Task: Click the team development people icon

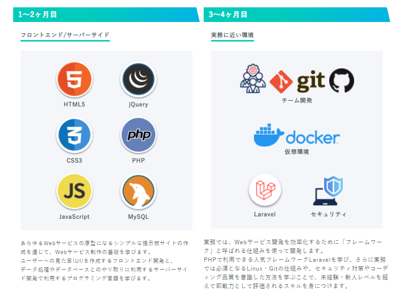Action: click(253, 79)
